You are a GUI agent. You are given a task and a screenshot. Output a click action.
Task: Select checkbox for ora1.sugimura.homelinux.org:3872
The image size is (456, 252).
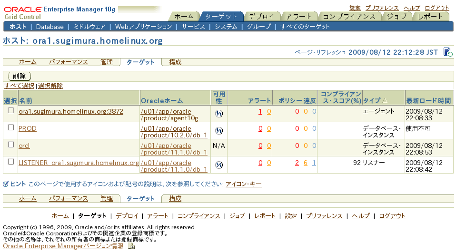pos(11,110)
